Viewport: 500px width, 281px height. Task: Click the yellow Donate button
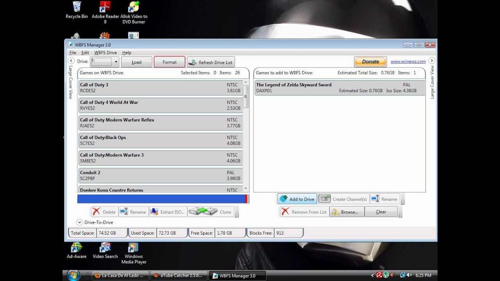(370, 62)
